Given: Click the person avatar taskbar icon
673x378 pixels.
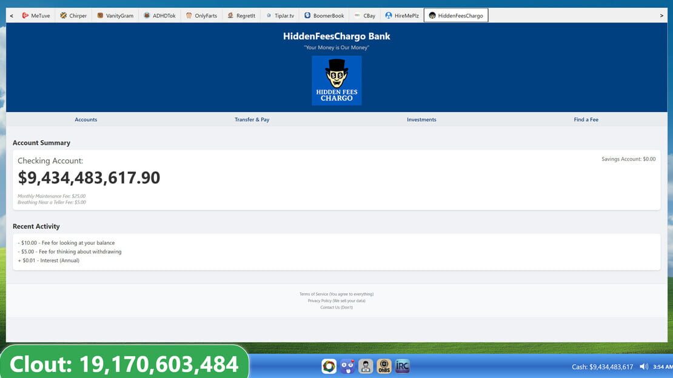Looking at the screenshot, I should (366, 366).
